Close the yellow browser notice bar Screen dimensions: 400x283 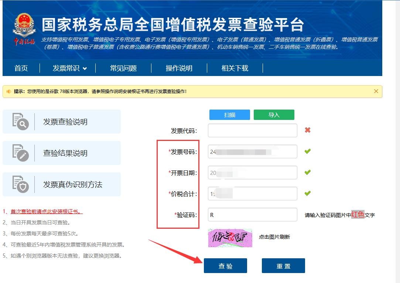(x=376, y=91)
